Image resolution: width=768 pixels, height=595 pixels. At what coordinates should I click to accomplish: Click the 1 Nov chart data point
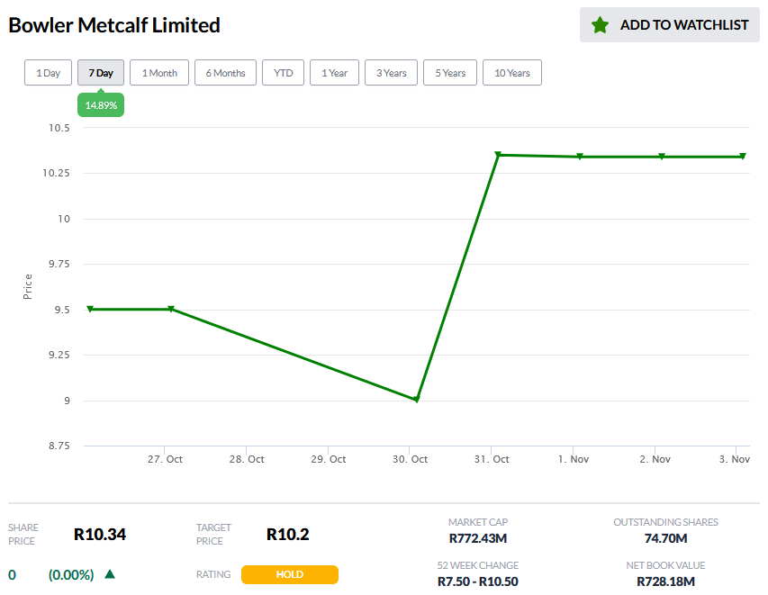pyautogui.click(x=580, y=157)
